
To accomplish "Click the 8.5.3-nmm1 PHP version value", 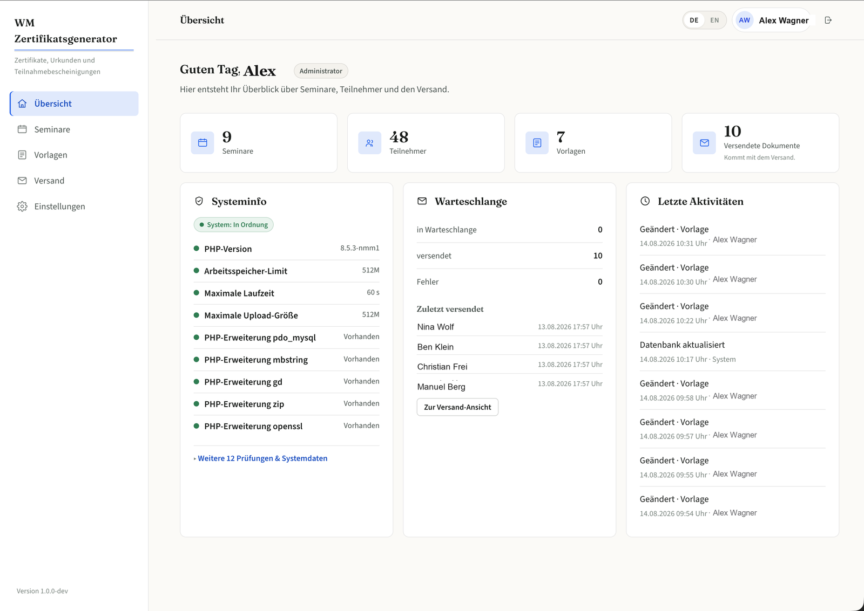I will coord(360,248).
